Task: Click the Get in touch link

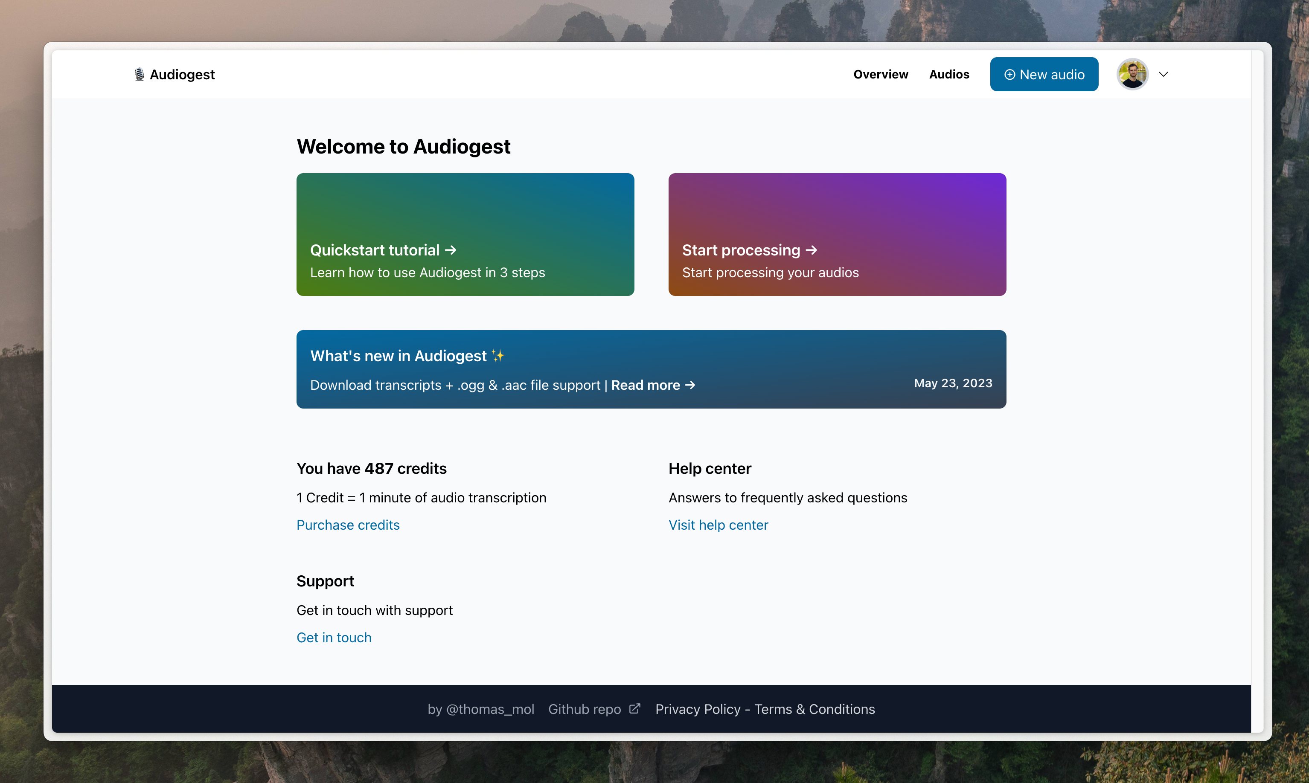Action: coord(334,638)
